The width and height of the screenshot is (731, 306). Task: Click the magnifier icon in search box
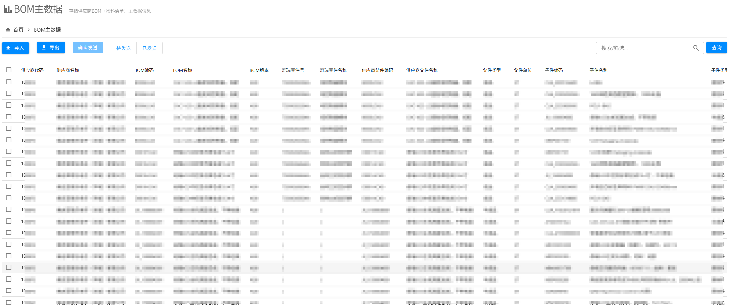696,48
